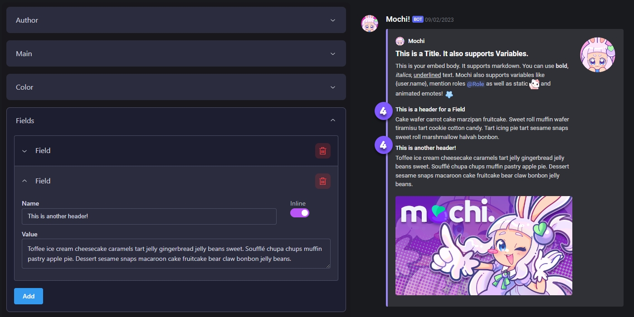Click step marker 4 beside 'This is another header!'
Screen dimensions: 634x317
coord(383,145)
